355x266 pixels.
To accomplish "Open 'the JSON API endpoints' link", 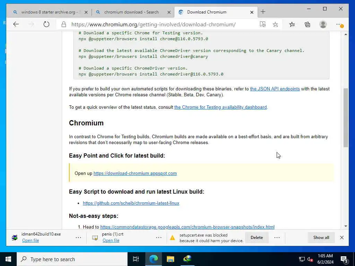I will tap(275, 89).
